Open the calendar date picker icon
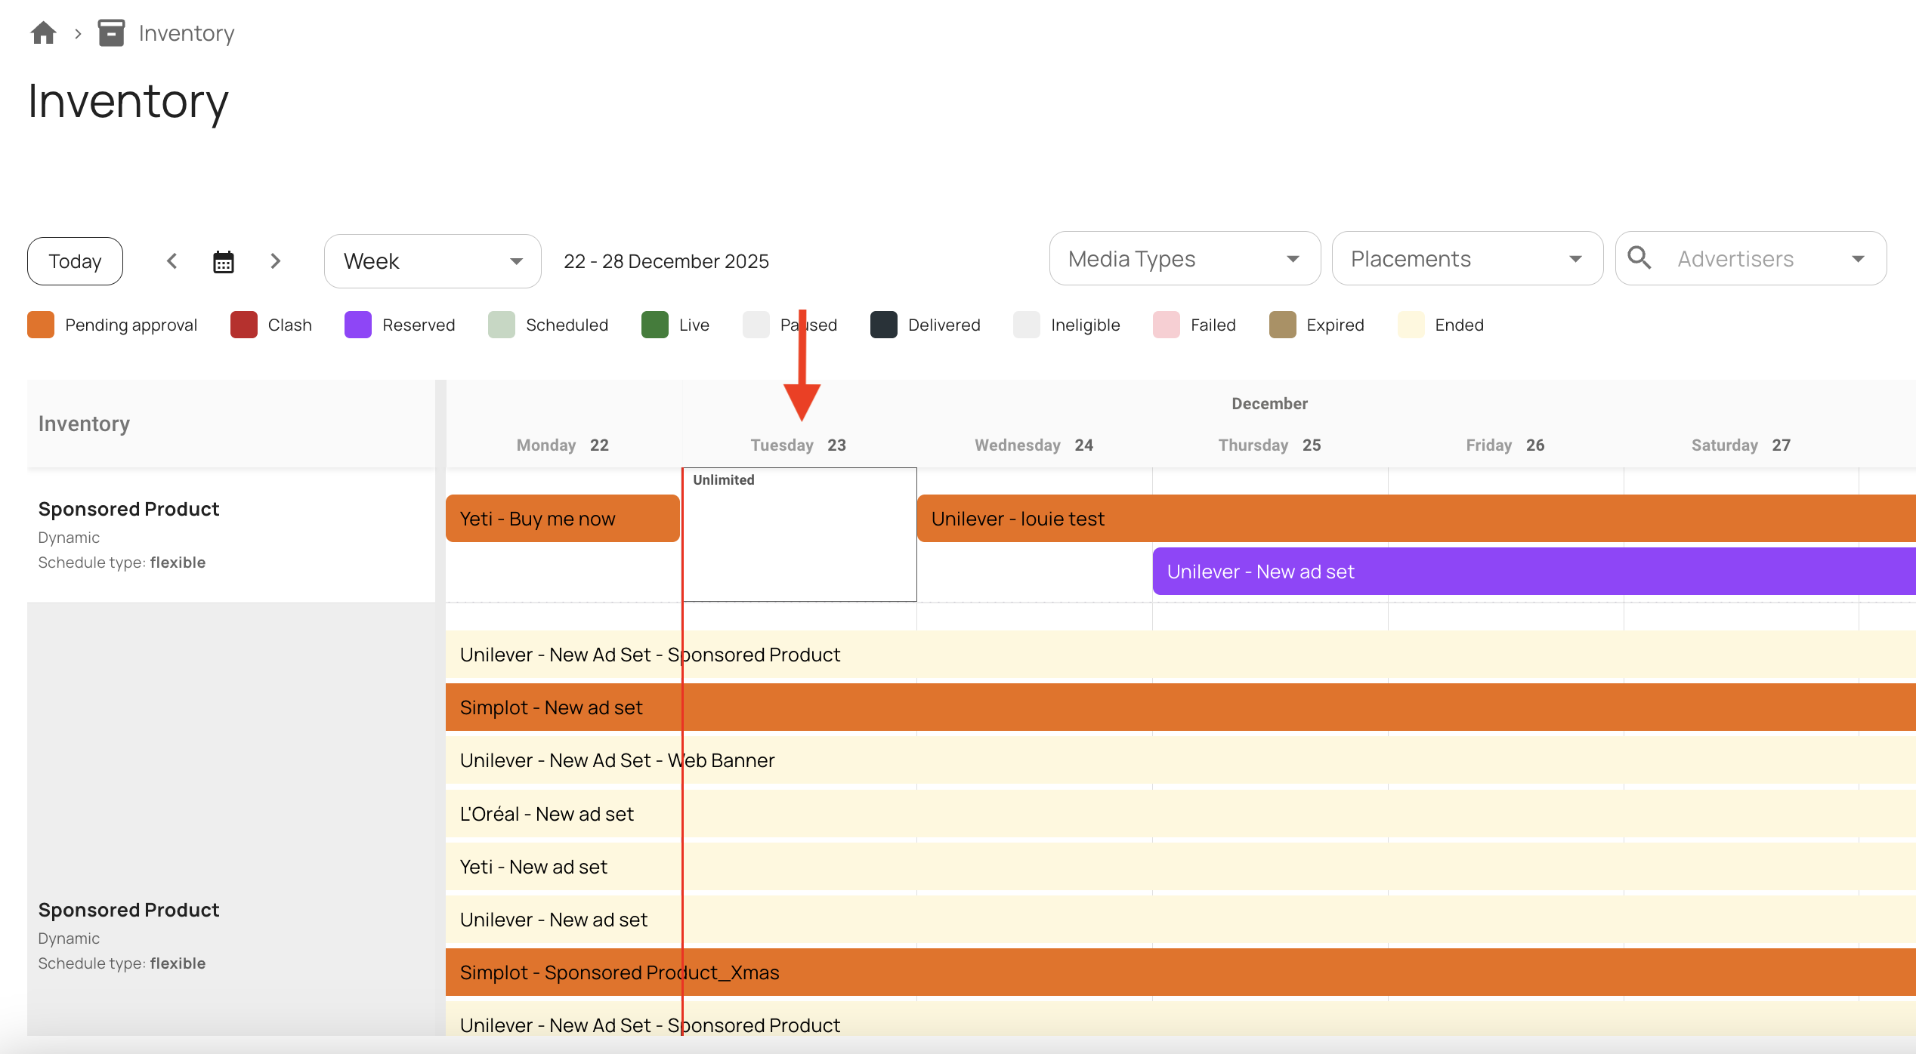1916x1054 pixels. [224, 262]
